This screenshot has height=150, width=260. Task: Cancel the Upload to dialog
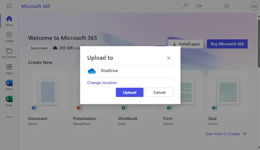[x=159, y=92]
